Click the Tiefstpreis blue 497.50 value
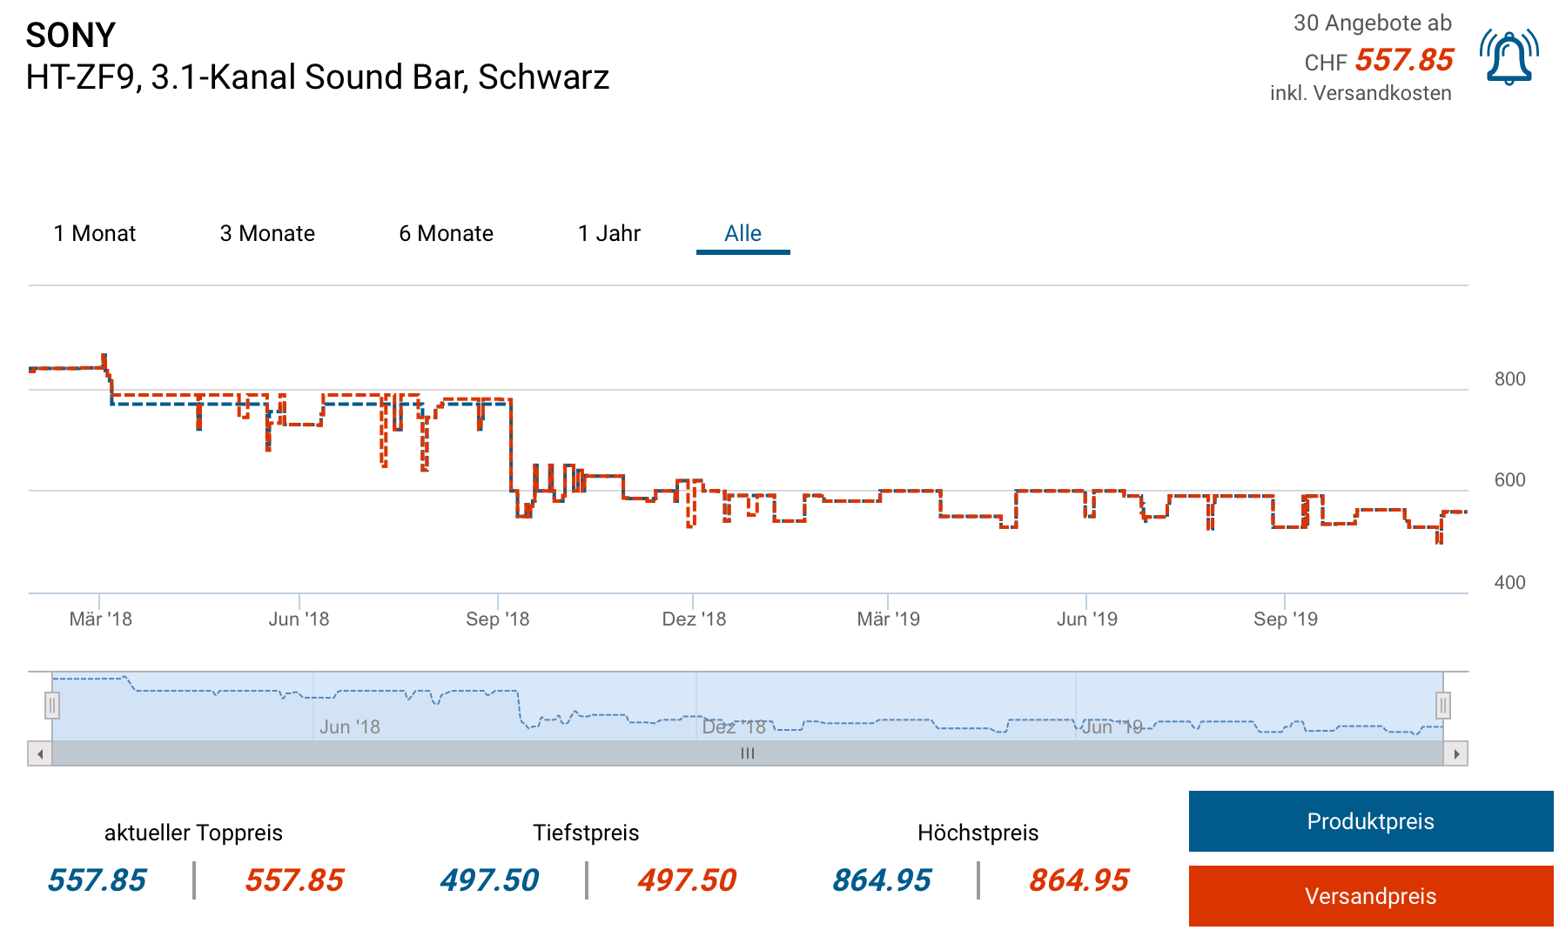Image resolution: width=1559 pixels, height=930 pixels. 489,880
